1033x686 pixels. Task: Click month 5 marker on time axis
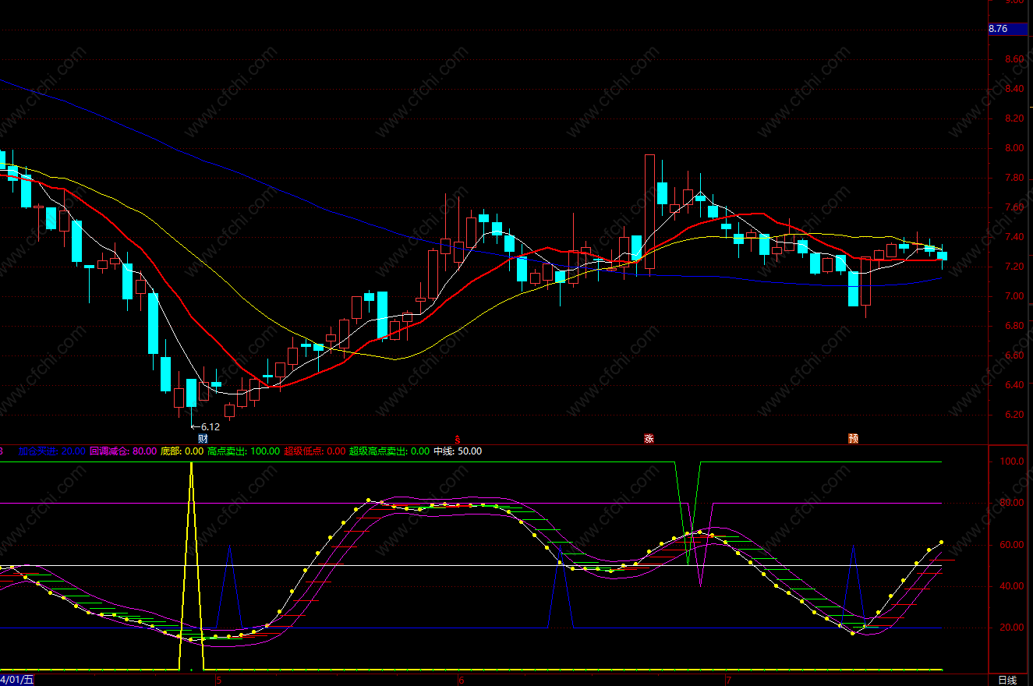[x=218, y=681]
